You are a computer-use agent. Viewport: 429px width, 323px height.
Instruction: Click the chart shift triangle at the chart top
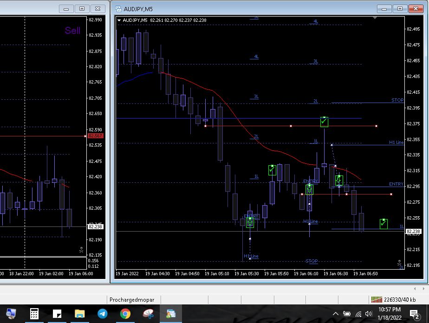pyautogui.click(x=375, y=18)
